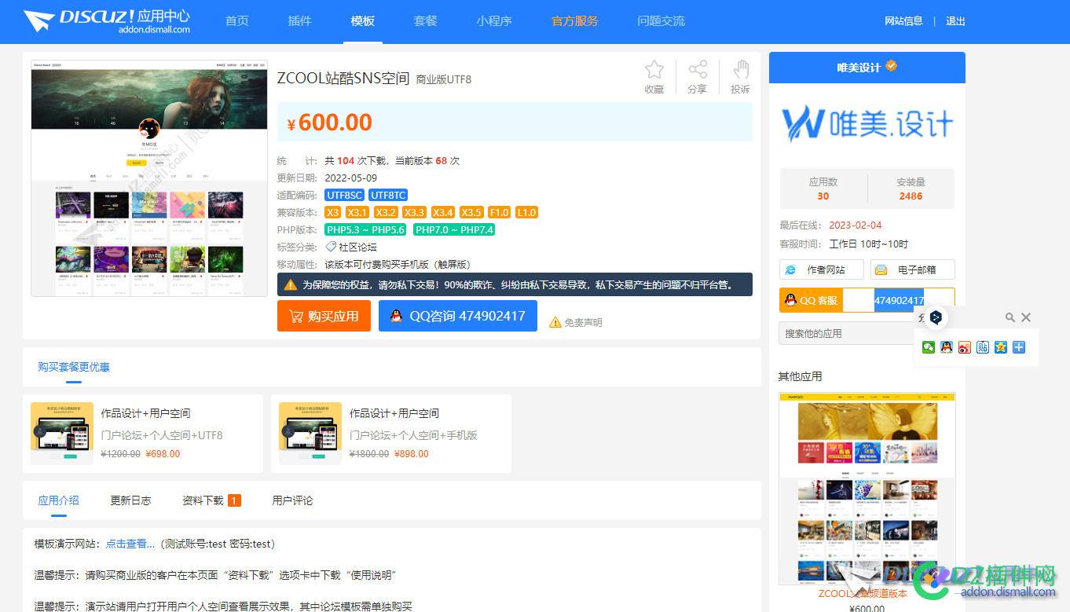Share to Qzone star icon
1070x612 pixels.
tap(1001, 347)
